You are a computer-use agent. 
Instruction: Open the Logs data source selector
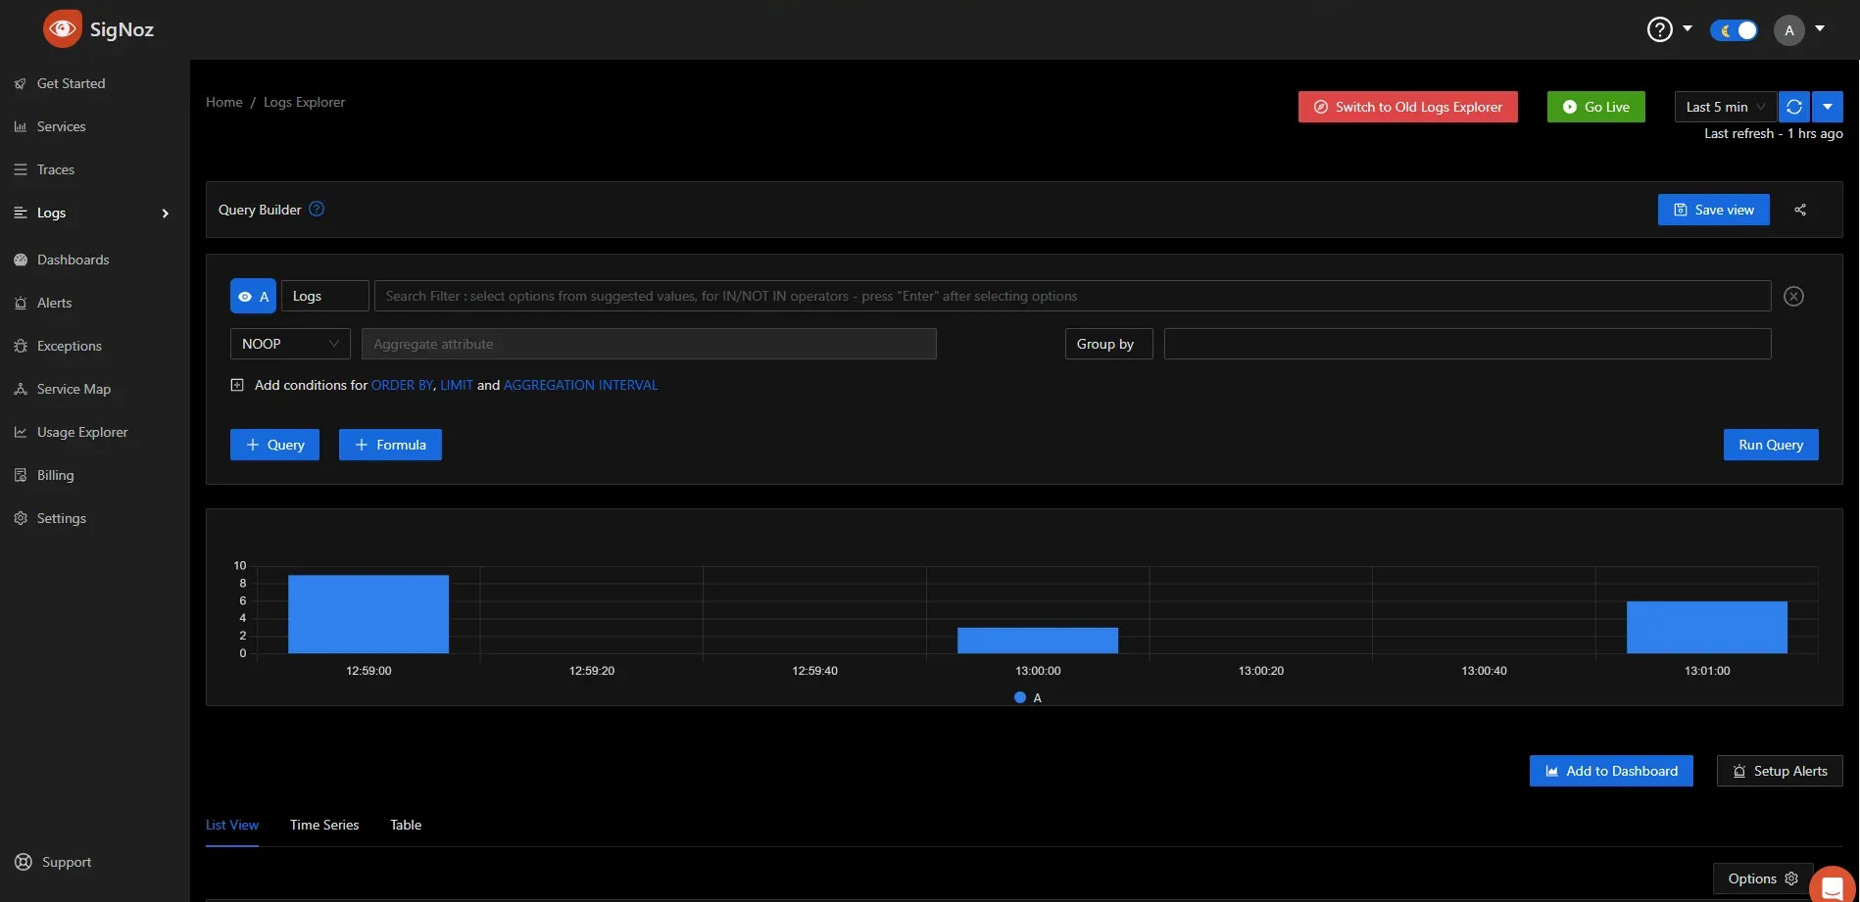(x=325, y=296)
